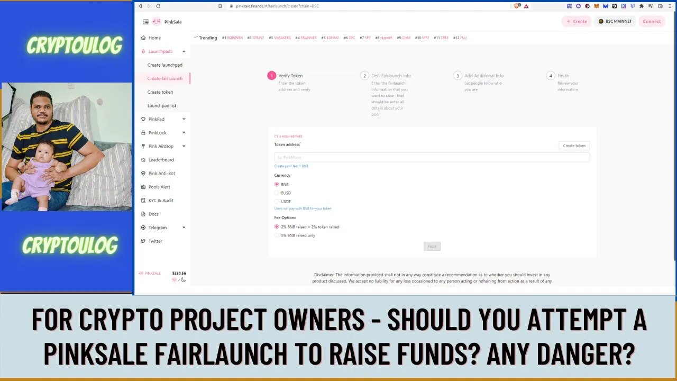Image resolution: width=677 pixels, height=381 pixels.
Task: Open trending token #3 SNEAKERS
Action: pyautogui.click(x=280, y=38)
